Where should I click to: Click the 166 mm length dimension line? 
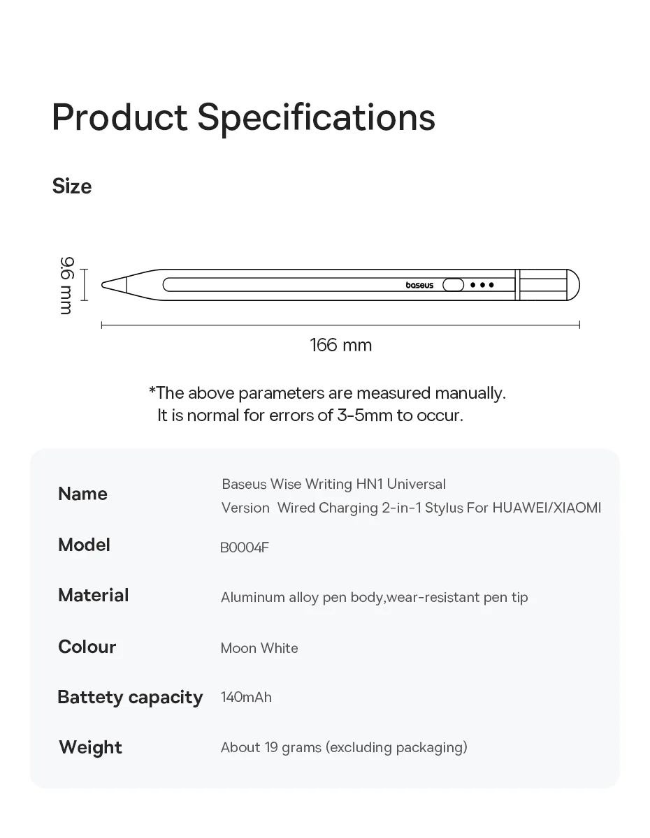(340, 325)
